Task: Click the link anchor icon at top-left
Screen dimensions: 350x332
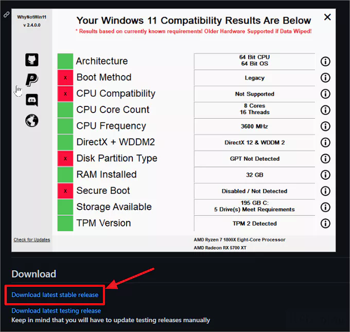Action: [6, 14]
